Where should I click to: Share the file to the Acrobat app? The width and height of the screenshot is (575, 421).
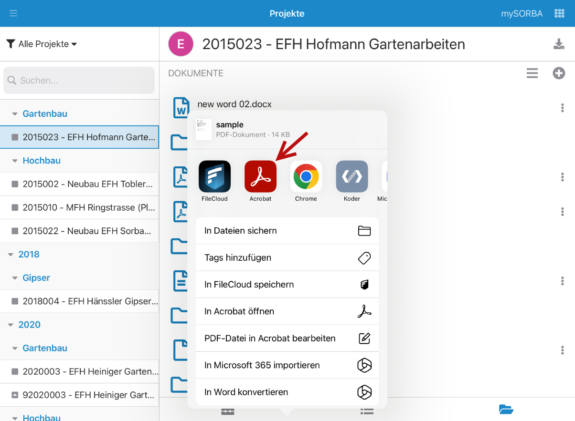[x=260, y=176]
